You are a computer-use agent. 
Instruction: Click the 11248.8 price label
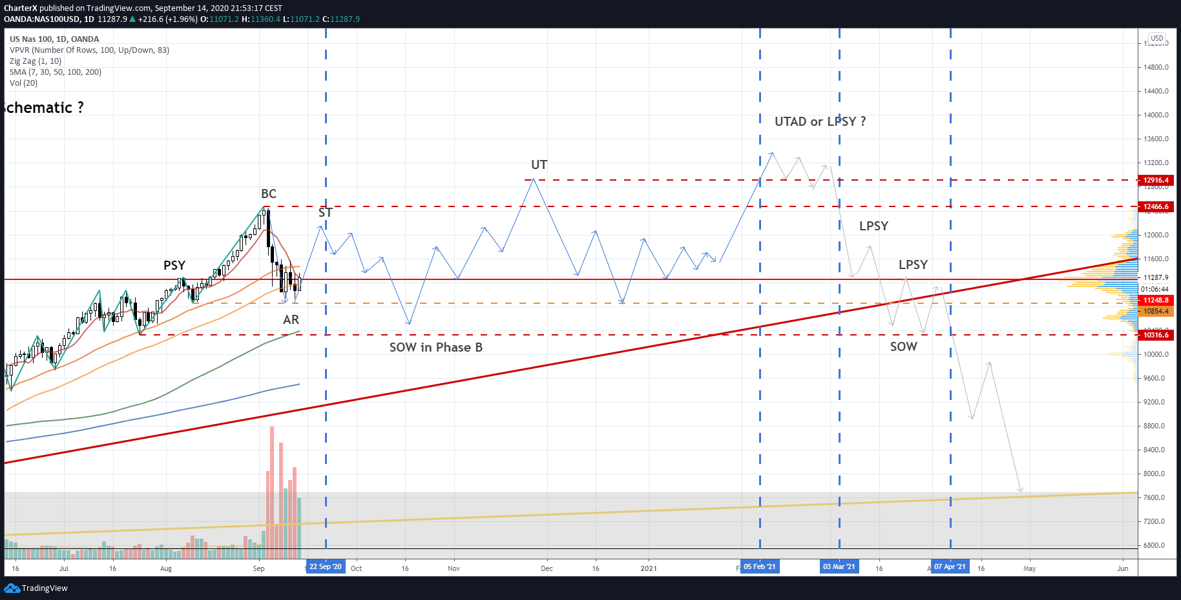coord(1156,301)
